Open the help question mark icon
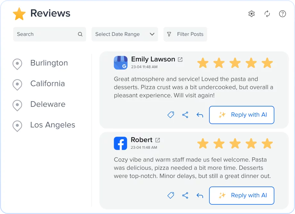This screenshot has width=295, height=214. [x=282, y=14]
